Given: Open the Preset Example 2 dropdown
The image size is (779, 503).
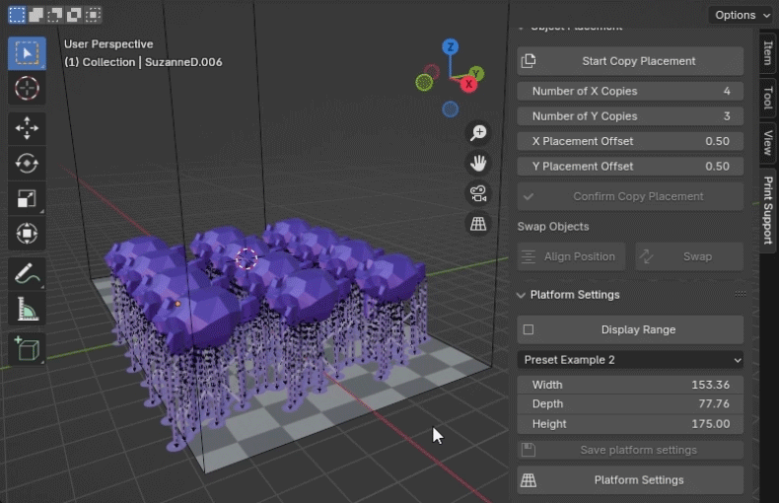Looking at the screenshot, I should point(630,360).
